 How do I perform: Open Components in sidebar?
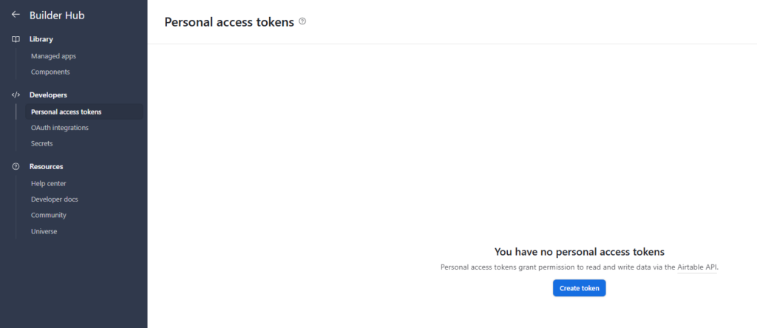(x=50, y=72)
